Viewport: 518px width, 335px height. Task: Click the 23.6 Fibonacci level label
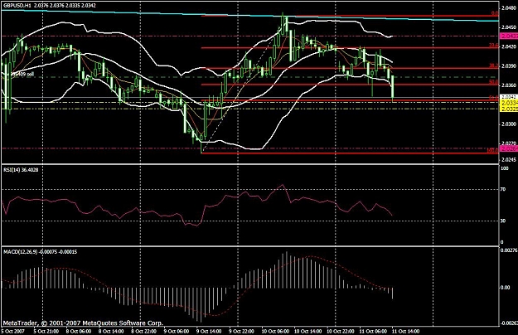pyautogui.click(x=494, y=46)
